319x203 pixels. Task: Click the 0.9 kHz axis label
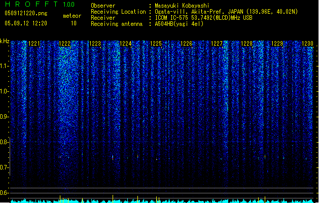(4, 117)
